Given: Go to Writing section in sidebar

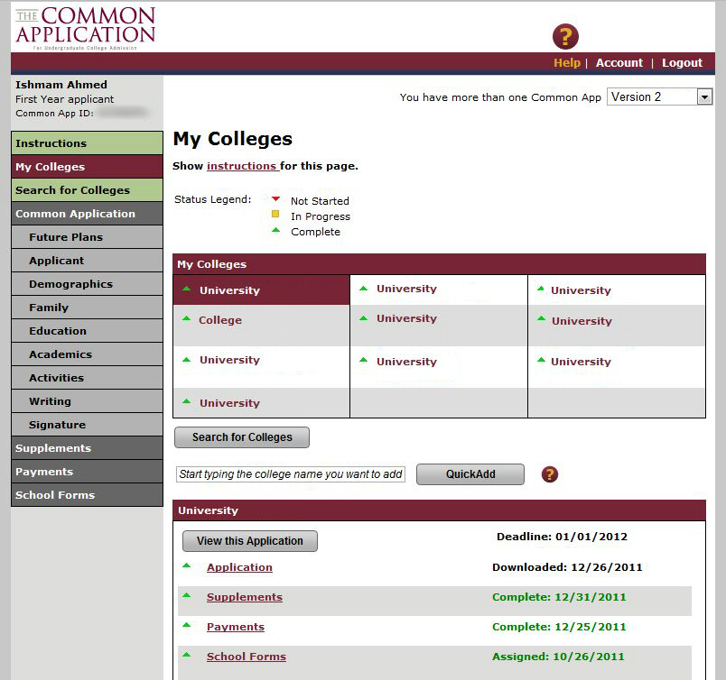Looking at the screenshot, I should (87, 401).
